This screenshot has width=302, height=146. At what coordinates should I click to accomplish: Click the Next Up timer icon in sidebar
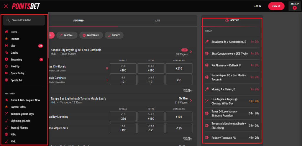pos(6,66)
